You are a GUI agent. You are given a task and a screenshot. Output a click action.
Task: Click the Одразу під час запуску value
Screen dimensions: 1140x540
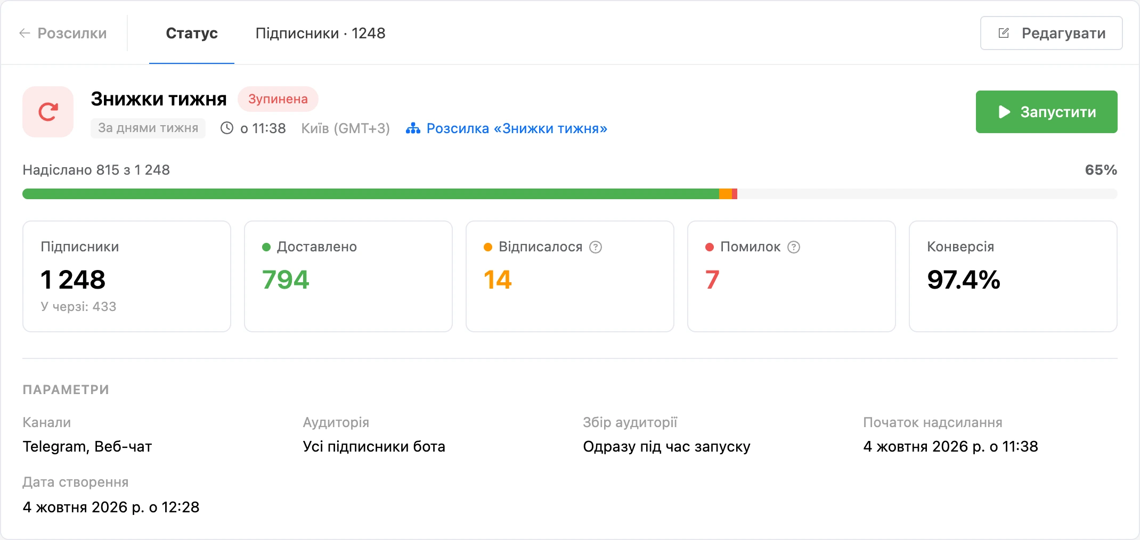tap(666, 446)
